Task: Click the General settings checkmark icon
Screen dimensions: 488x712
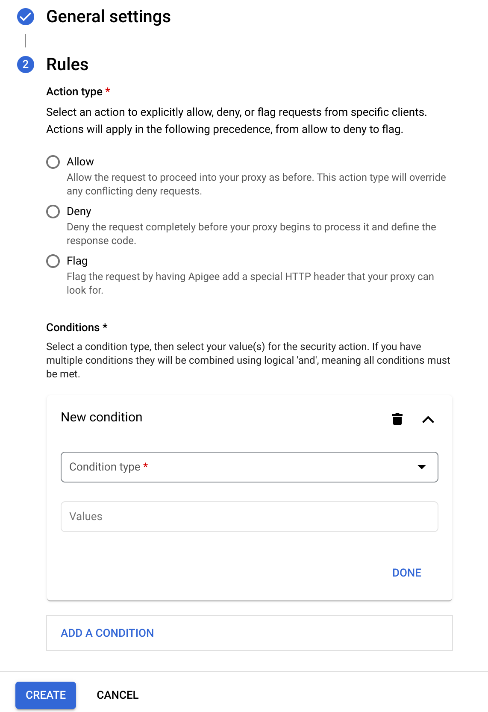Action: click(26, 17)
